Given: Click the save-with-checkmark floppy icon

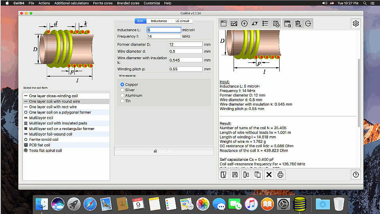Looking at the screenshot, I should (276, 24).
